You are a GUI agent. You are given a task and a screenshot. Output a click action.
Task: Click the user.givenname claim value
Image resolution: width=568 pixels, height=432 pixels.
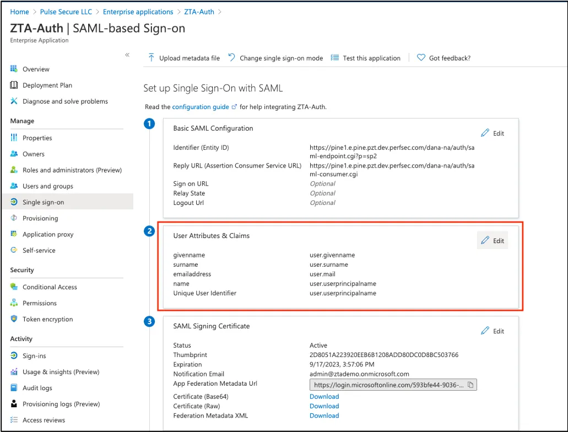[332, 255]
